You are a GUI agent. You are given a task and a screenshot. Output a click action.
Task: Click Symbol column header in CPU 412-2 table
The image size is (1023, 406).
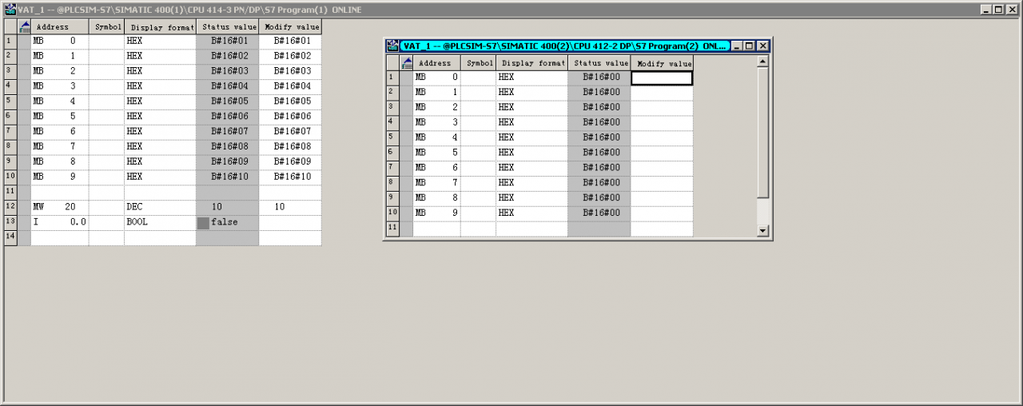(478, 63)
